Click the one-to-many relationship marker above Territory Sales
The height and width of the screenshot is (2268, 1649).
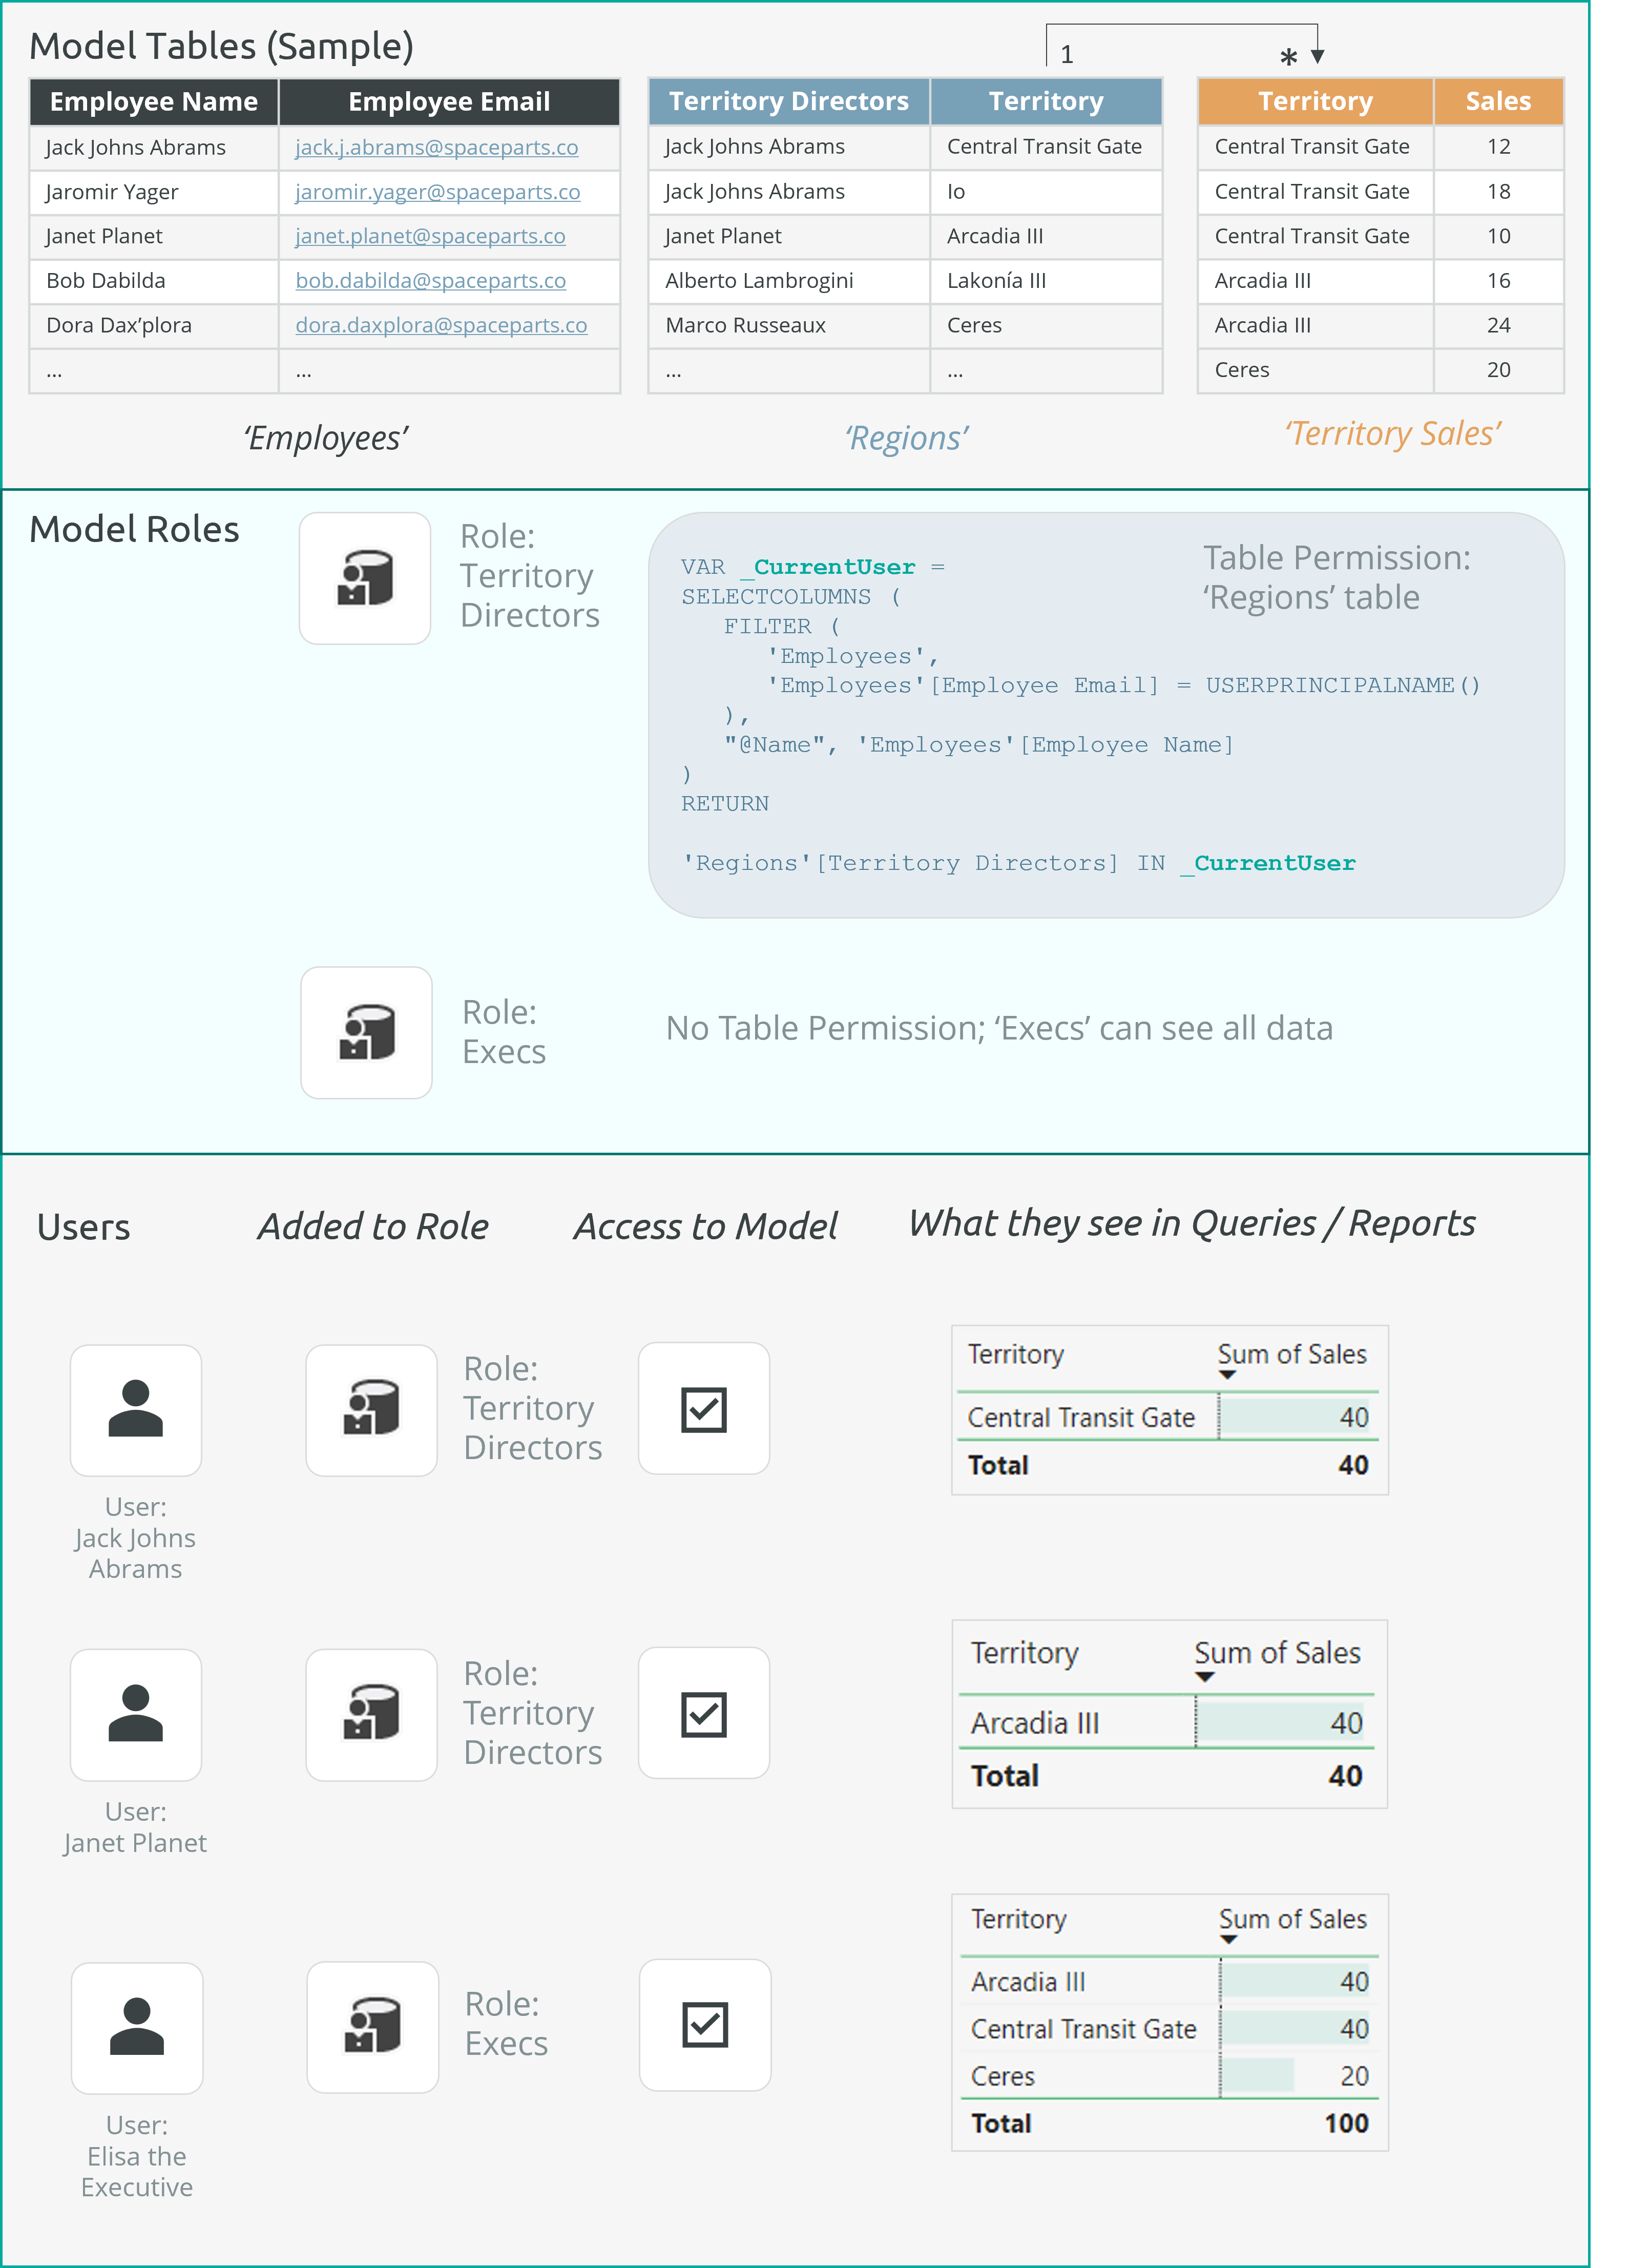point(1288,57)
